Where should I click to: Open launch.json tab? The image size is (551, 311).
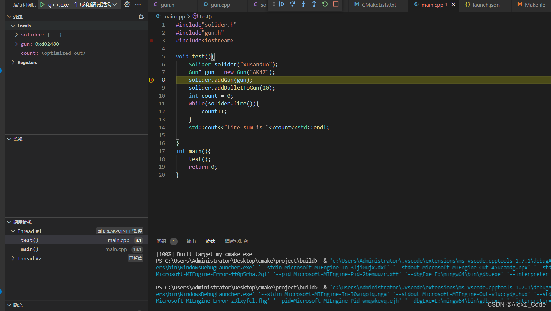point(486,5)
